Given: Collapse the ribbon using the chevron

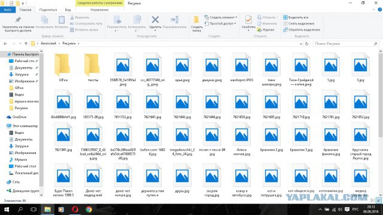Looking at the screenshot, I should point(373,10).
